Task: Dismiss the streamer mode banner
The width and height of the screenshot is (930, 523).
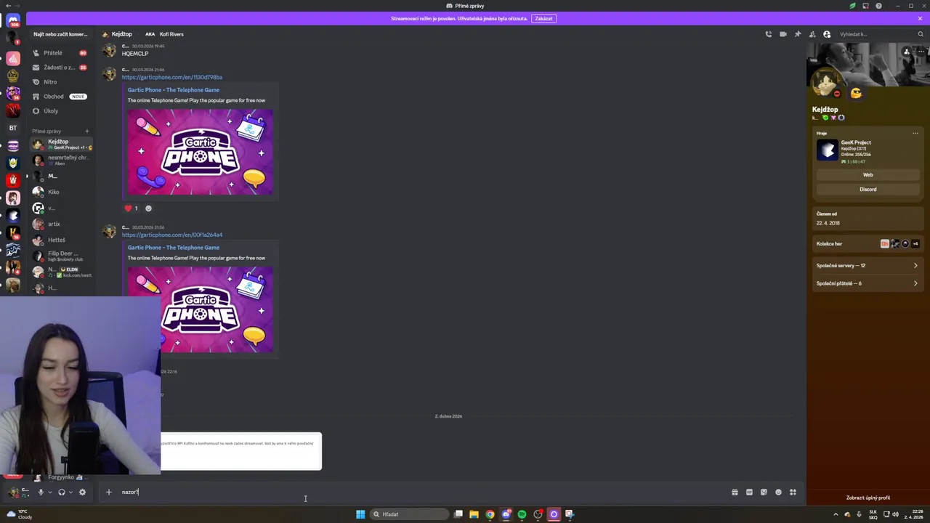Action: point(920,18)
